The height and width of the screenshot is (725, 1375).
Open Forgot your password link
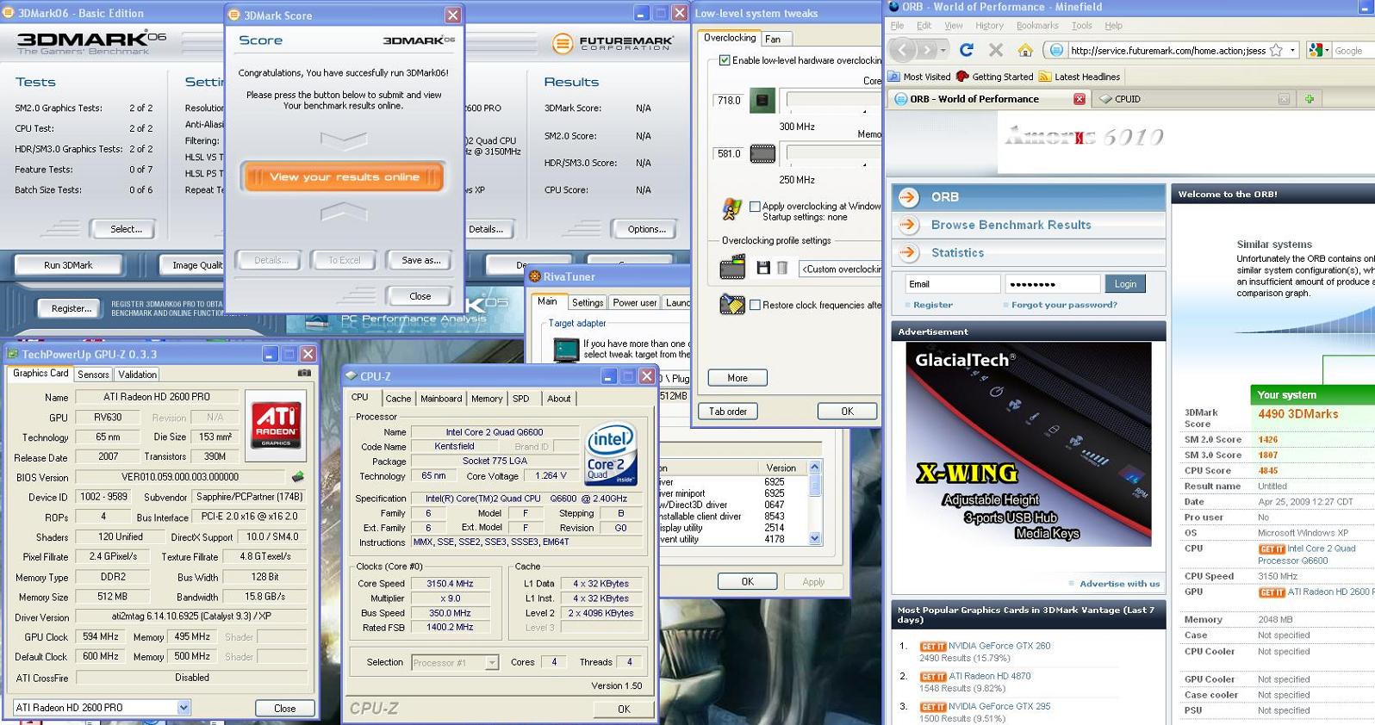[1064, 305]
